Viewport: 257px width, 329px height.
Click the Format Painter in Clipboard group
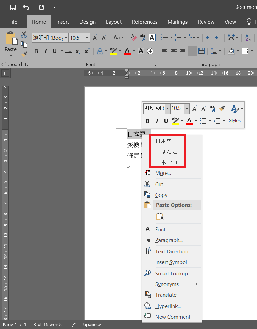24,54
